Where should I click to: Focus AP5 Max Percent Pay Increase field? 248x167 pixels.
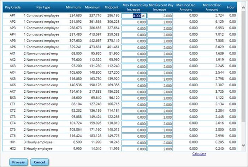tap(134, 41)
